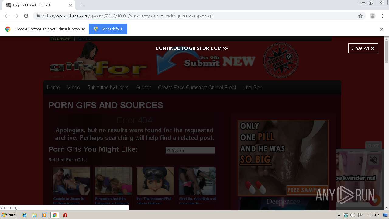
Task: Go back to the previous page
Action: click(x=7, y=16)
